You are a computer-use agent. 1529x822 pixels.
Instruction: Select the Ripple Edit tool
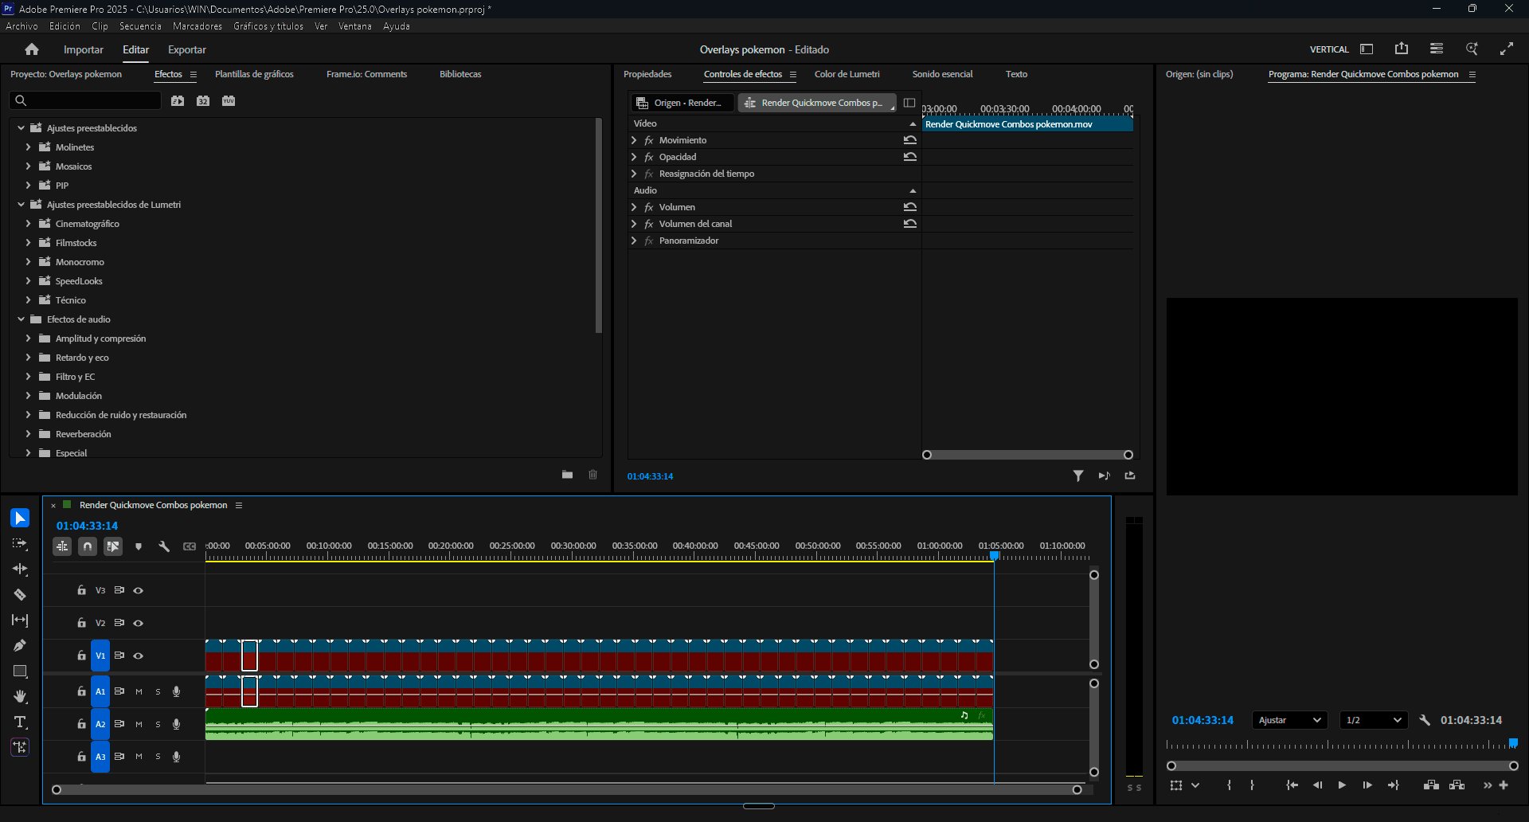click(x=20, y=570)
